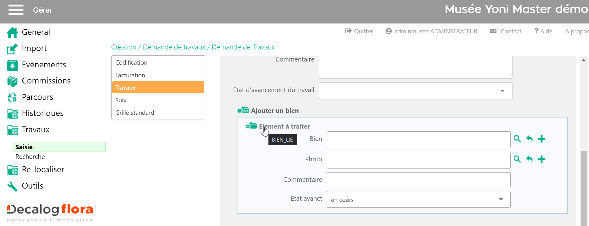Click the plus icon beside Bien field
The width and height of the screenshot is (589, 226).
[x=541, y=139]
